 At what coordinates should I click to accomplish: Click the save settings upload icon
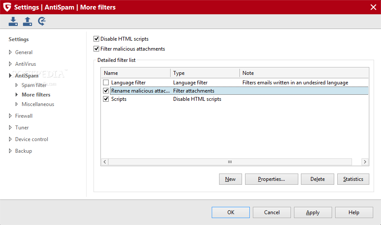pos(27,21)
